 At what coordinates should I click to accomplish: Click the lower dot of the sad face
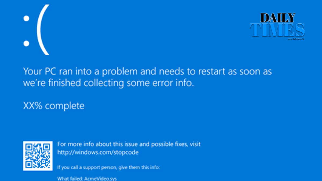point(26,43)
